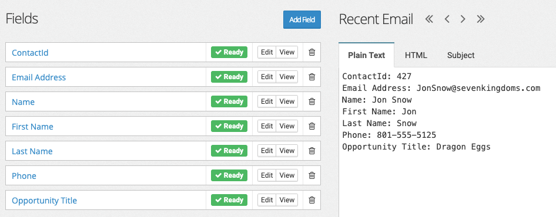Image resolution: width=556 pixels, height=217 pixels.
Task: Jump to first email with double-left arrows
Action: pyautogui.click(x=429, y=19)
